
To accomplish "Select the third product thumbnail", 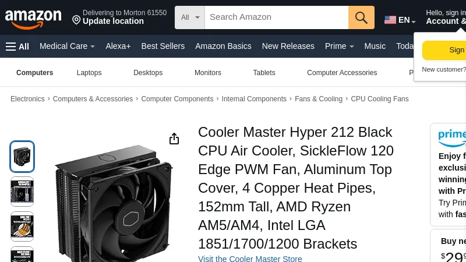I will [22, 226].
